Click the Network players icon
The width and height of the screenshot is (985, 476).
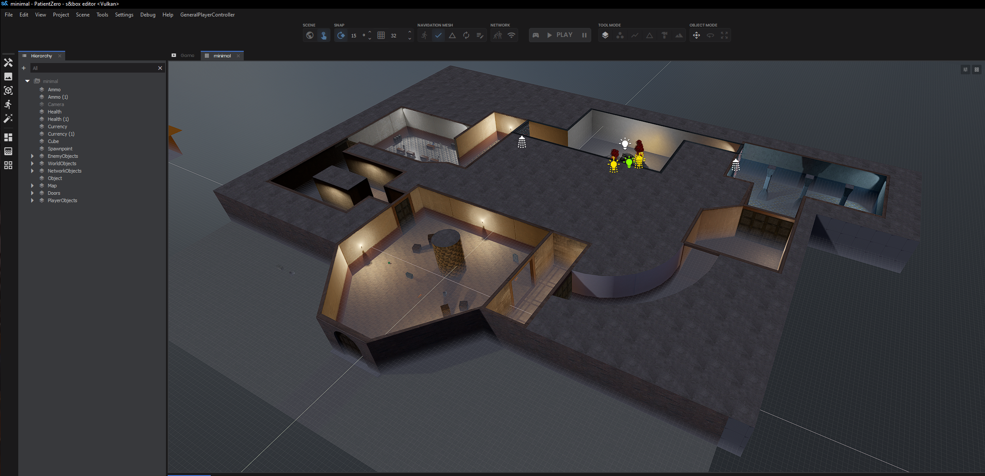click(x=497, y=35)
